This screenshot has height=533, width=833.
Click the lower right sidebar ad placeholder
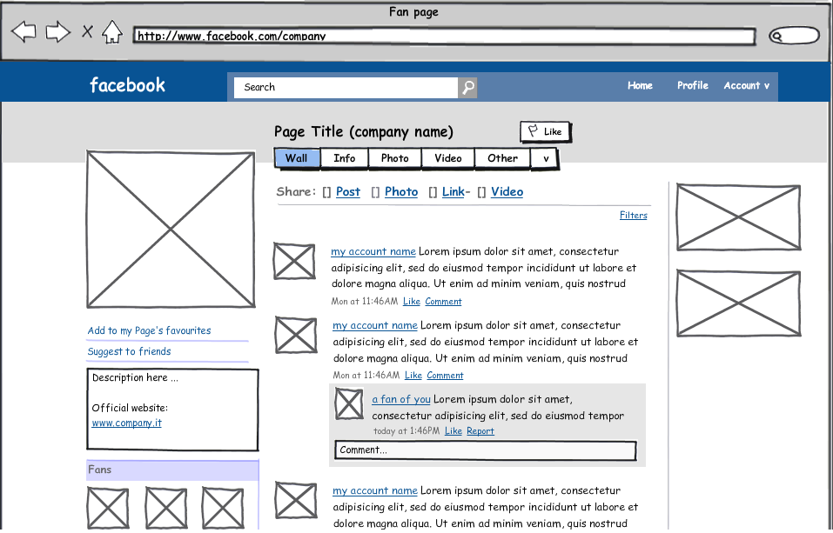pos(738,303)
